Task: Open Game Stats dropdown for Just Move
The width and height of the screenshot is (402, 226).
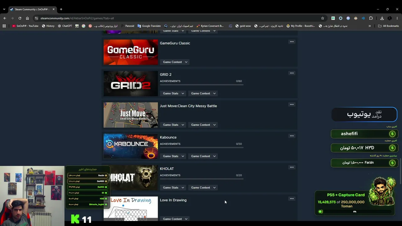Action: (x=173, y=125)
